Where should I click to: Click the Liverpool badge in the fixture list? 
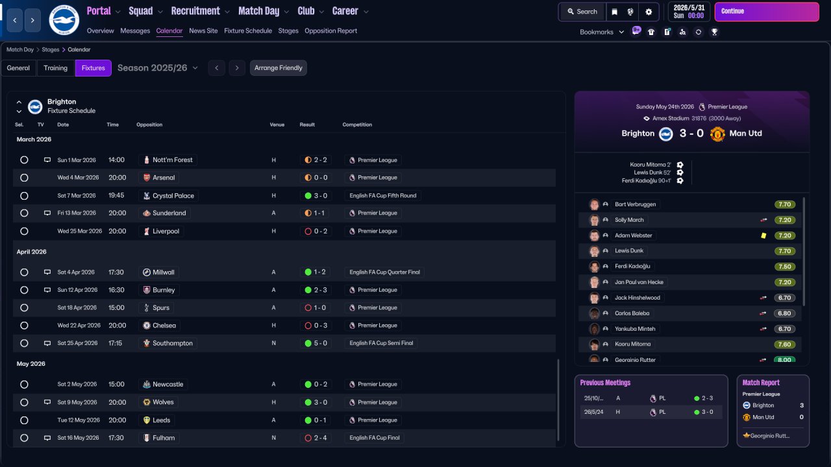pos(146,231)
